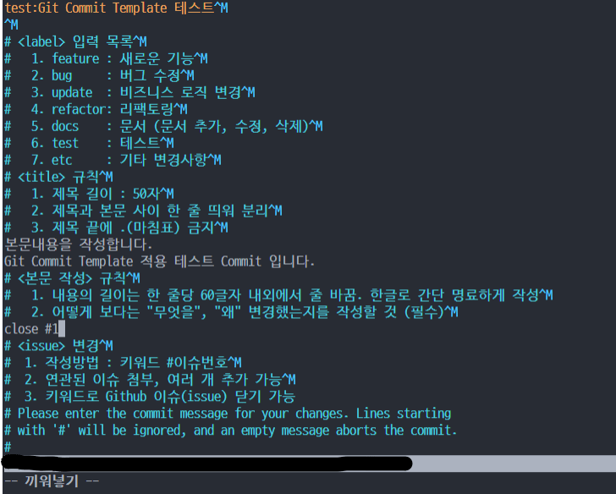Screen dimensions: 616x494
Task: Click the "<issue> 변경" heading line
Action: (x=58, y=346)
